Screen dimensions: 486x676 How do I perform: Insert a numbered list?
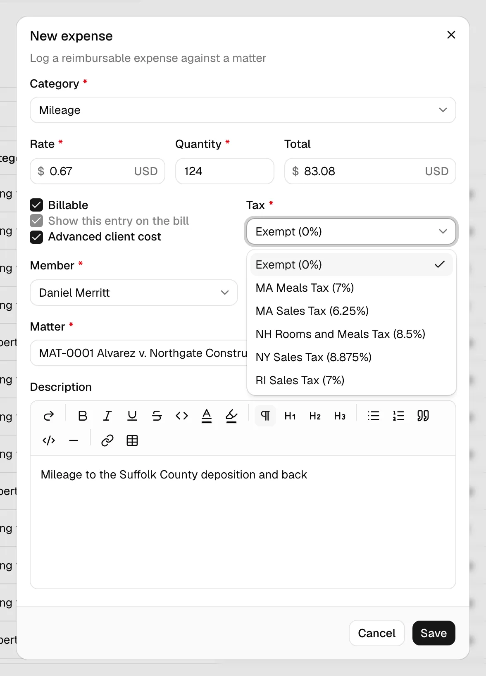pos(398,416)
